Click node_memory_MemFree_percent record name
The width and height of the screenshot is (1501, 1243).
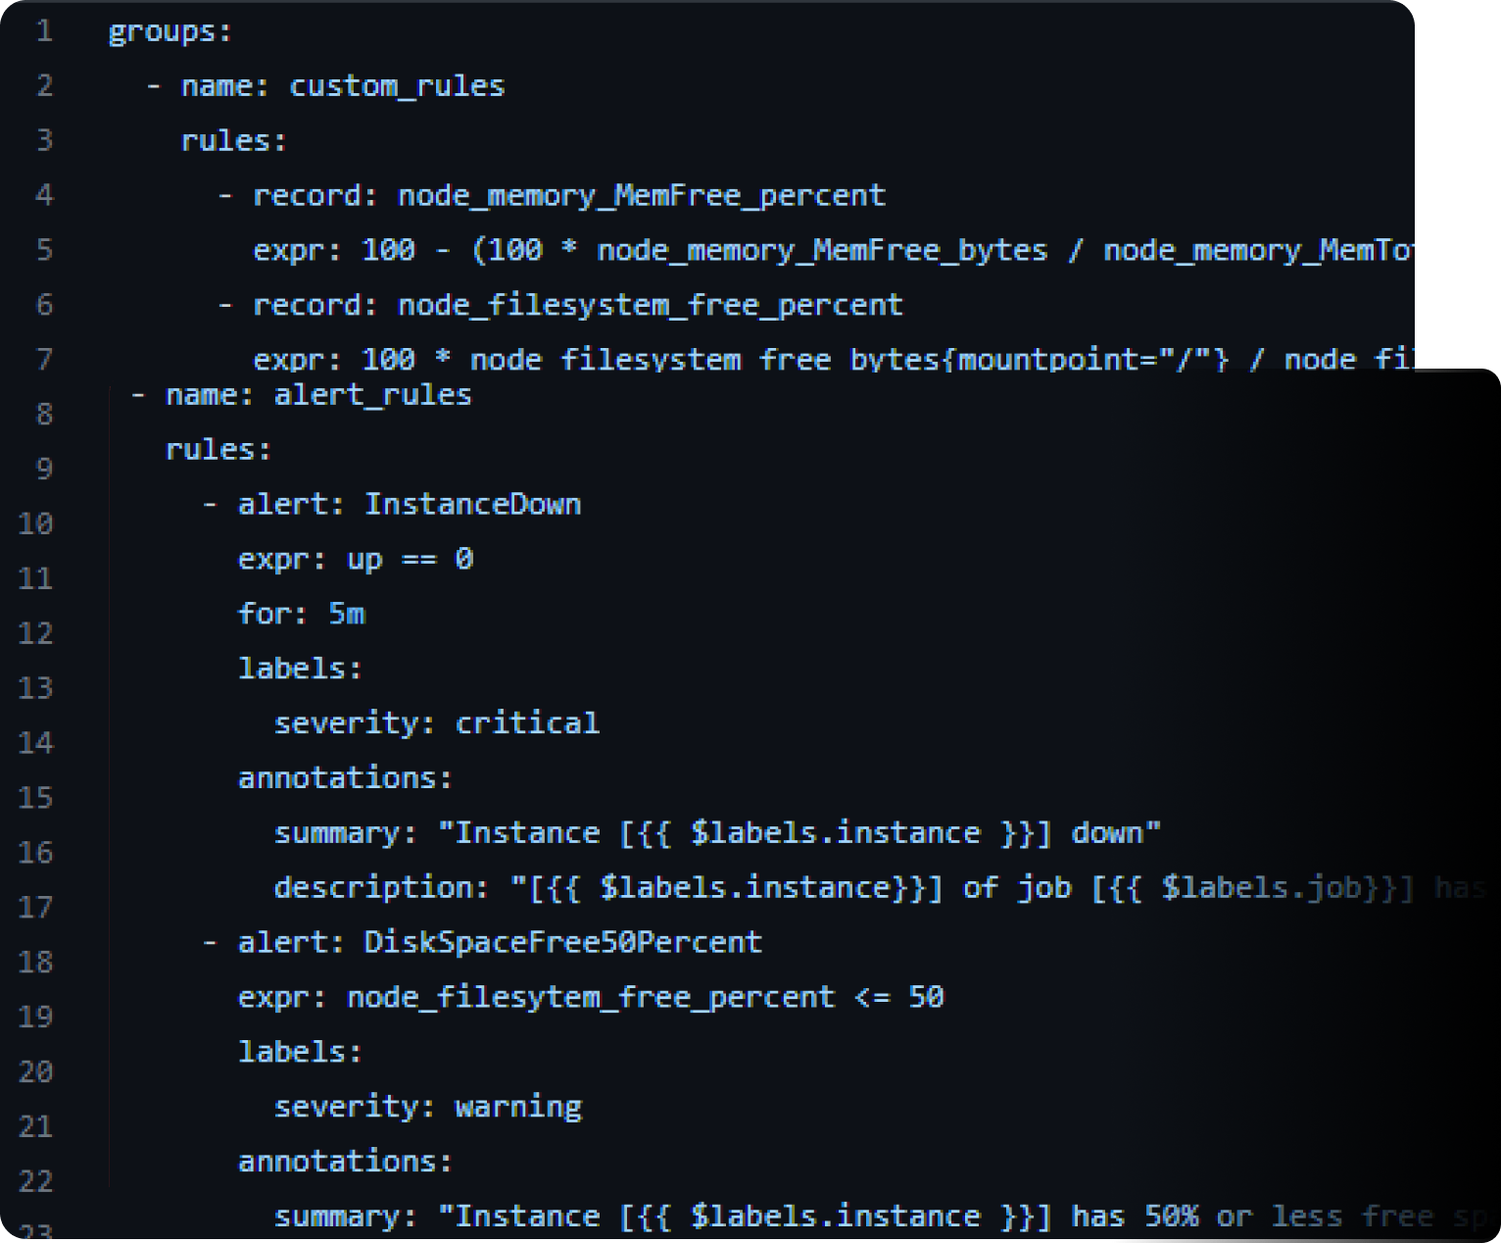tap(641, 195)
